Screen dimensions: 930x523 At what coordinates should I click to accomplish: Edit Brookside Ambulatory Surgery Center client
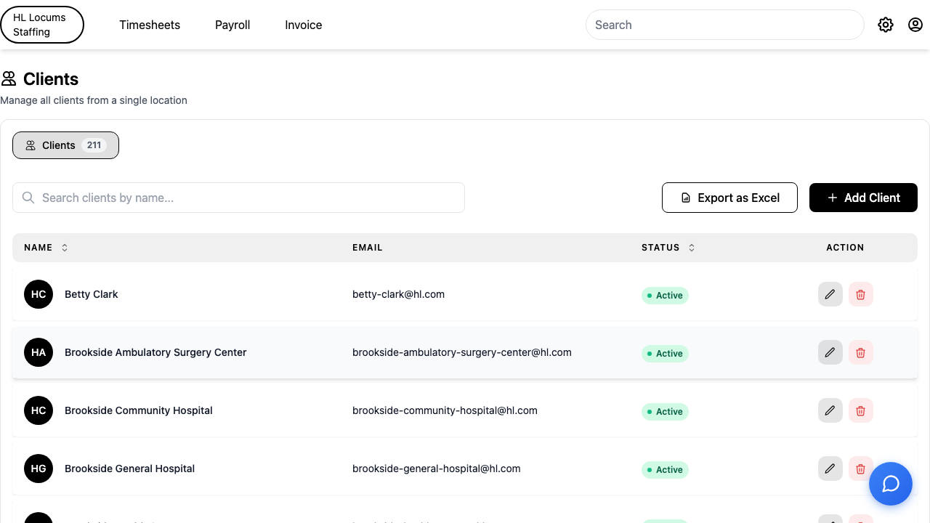pyautogui.click(x=830, y=352)
